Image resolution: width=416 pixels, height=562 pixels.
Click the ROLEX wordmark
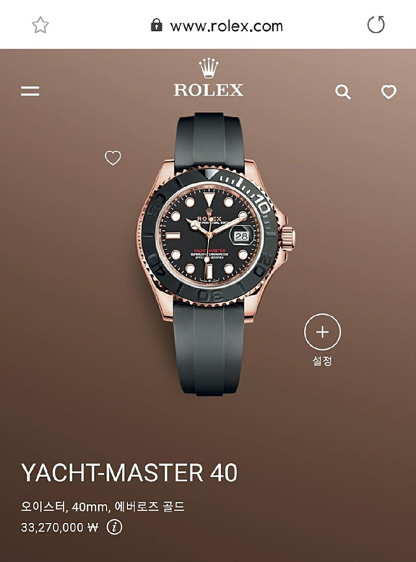click(x=209, y=90)
